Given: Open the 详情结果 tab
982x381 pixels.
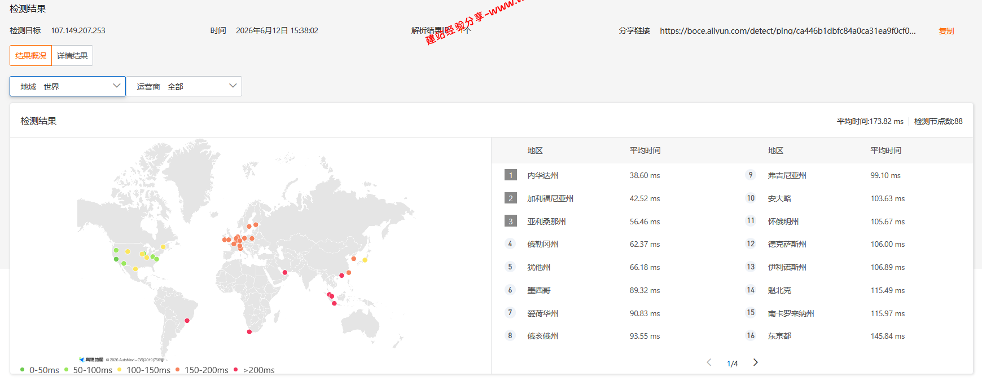Looking at the screenshot, I should (72, 56).
